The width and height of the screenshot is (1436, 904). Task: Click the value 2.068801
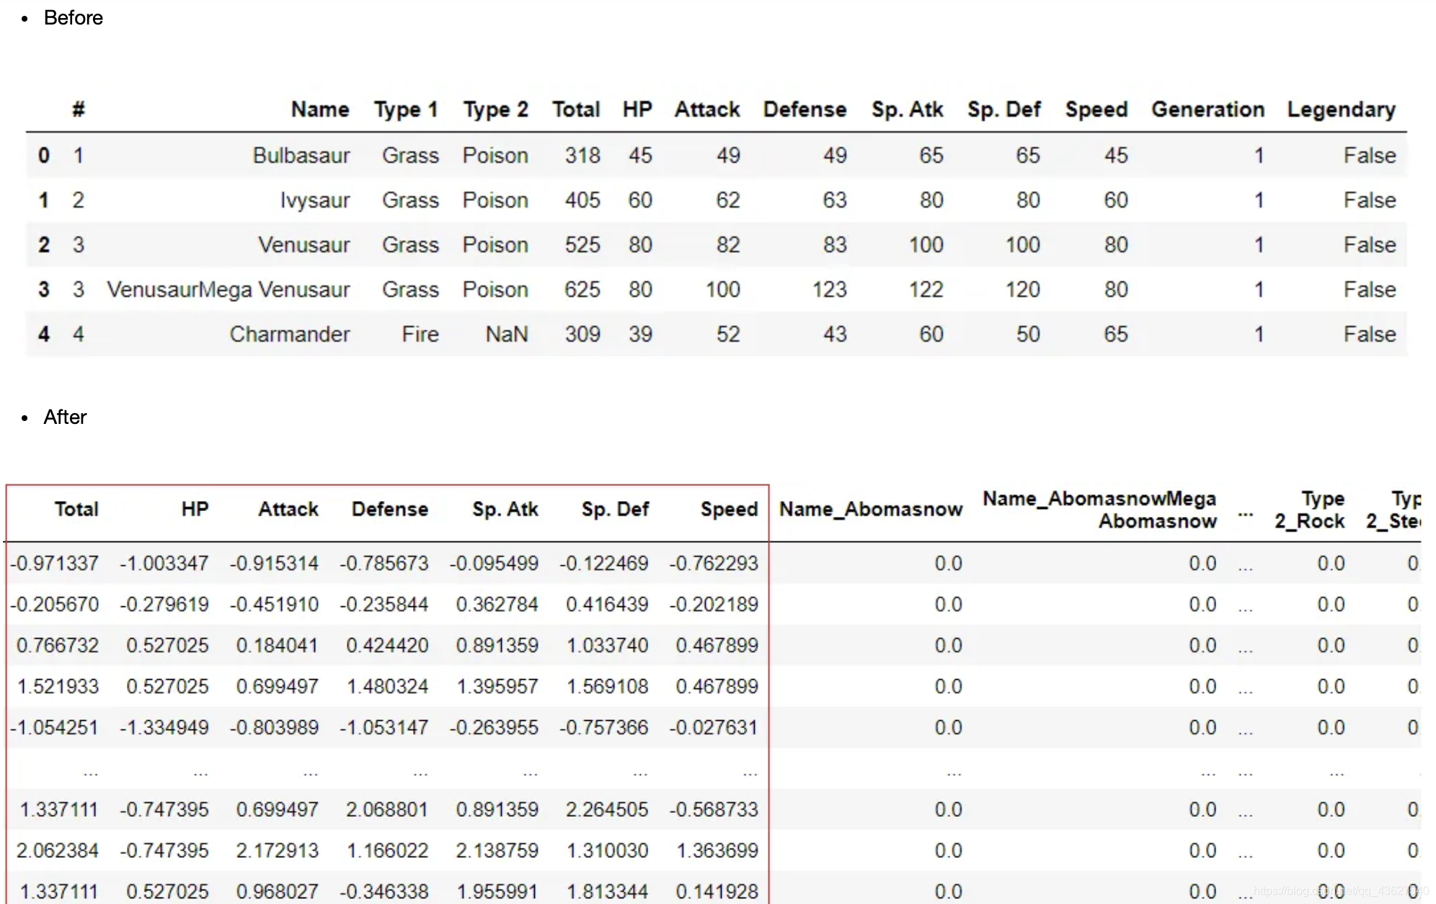point(388,810)
